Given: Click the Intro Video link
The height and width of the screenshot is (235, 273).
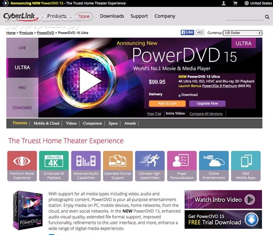Looking at the screenshot, I should click(175, 113).
